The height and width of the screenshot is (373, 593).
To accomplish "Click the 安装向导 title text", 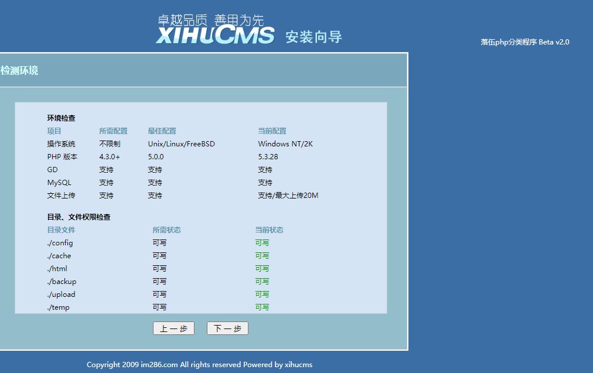I will [x=313, y=37].
